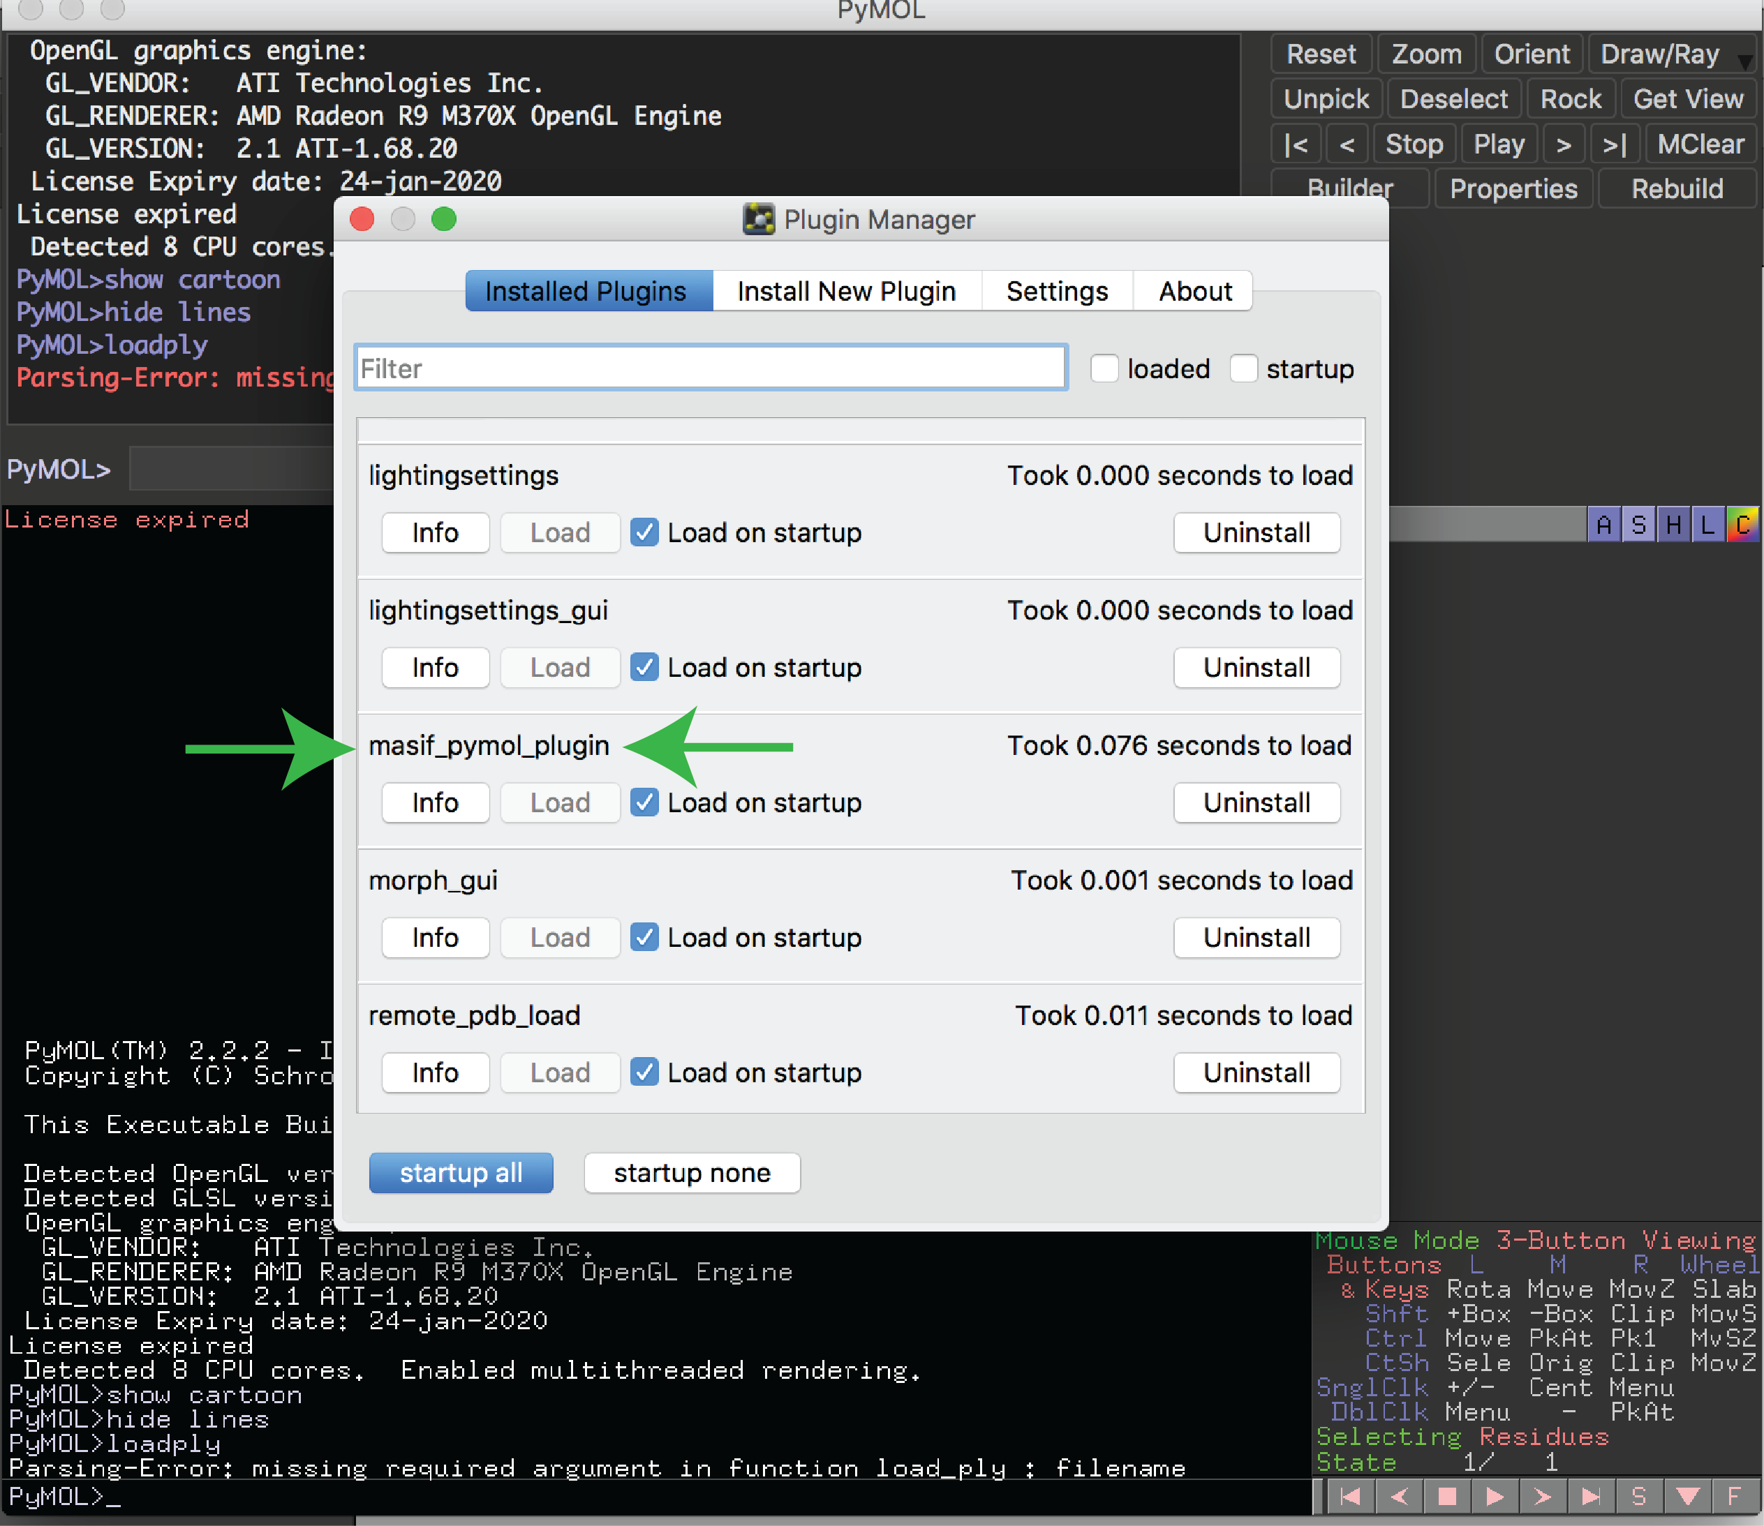This screenshot has height=1526, width=1764.
Task: Click rewind-to-first-frame icon in bottom playback bar
Action: click(x=1351, y=1496)
